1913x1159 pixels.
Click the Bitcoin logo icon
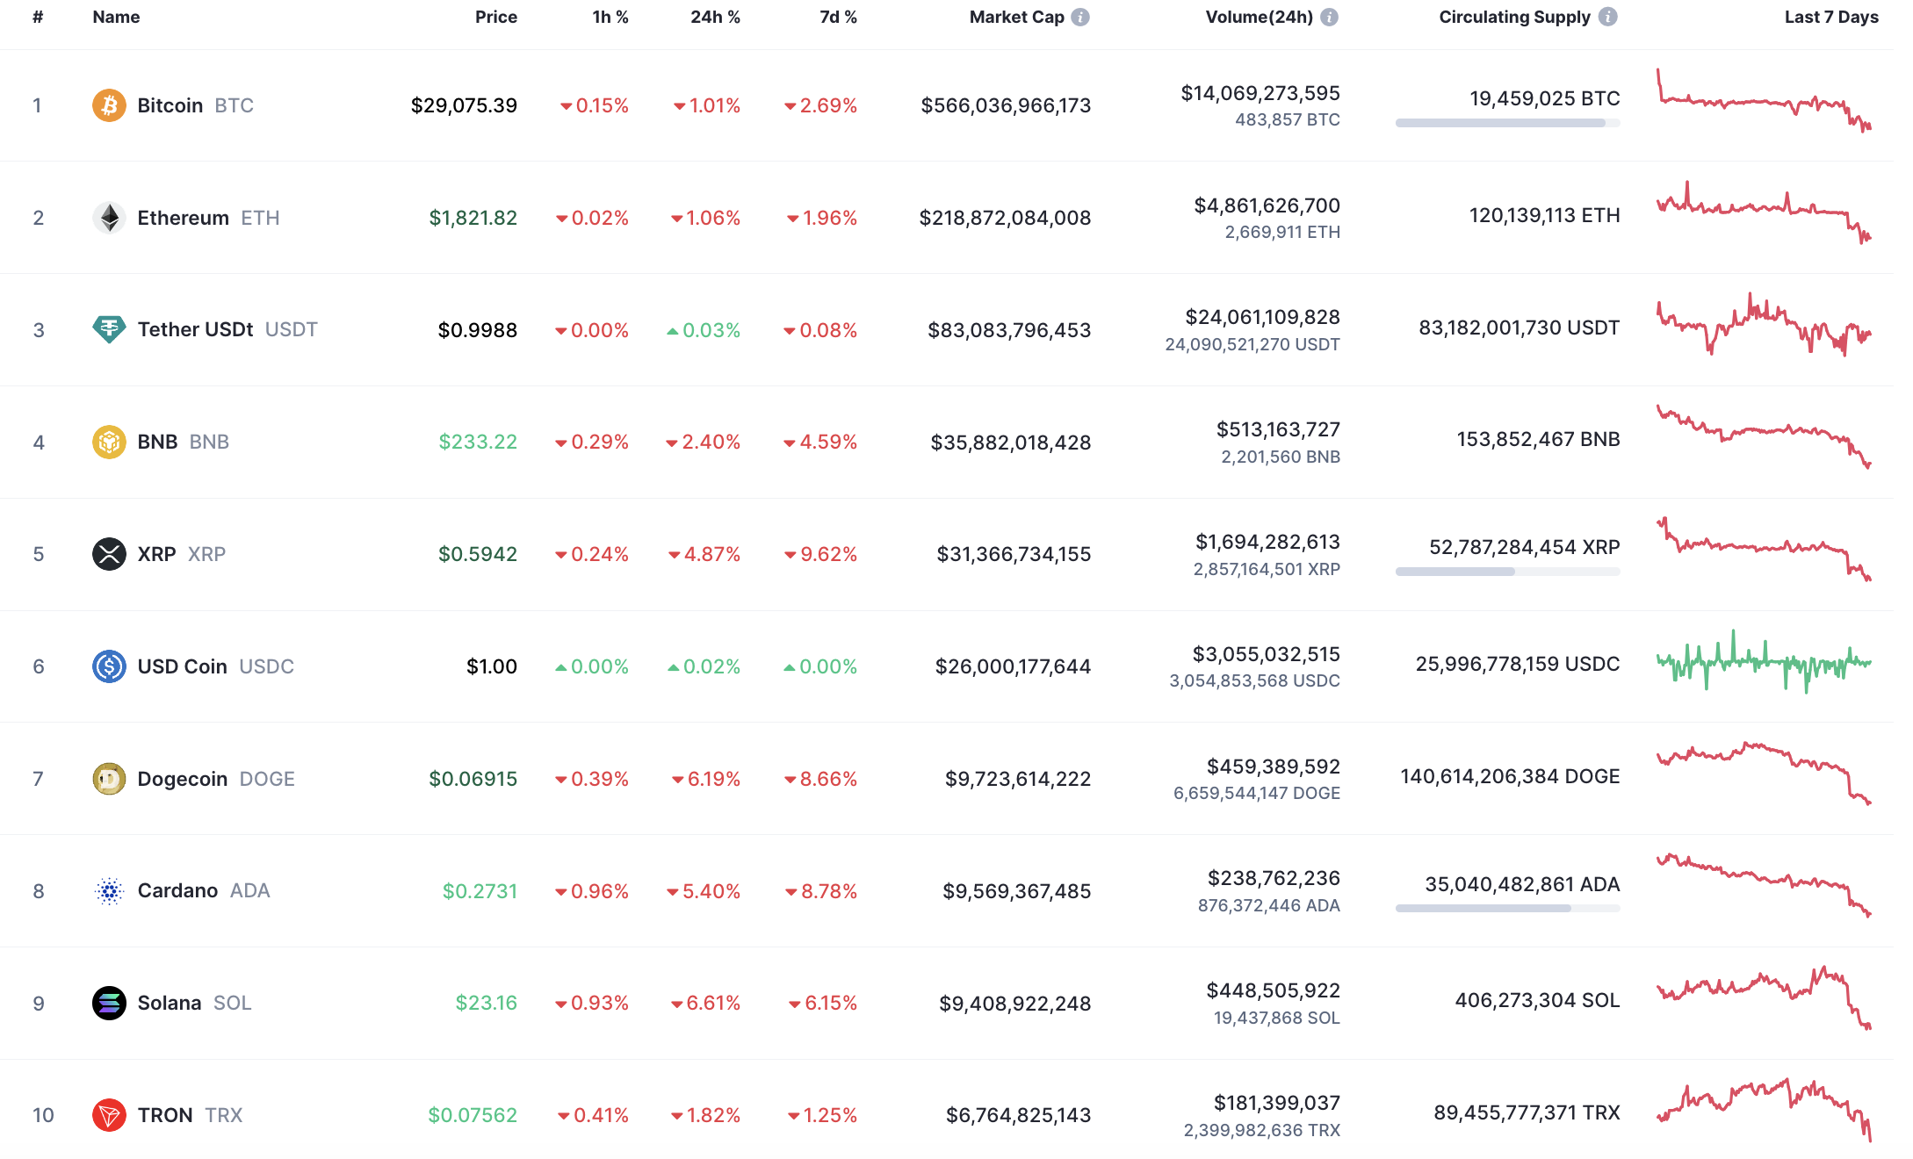109,104
